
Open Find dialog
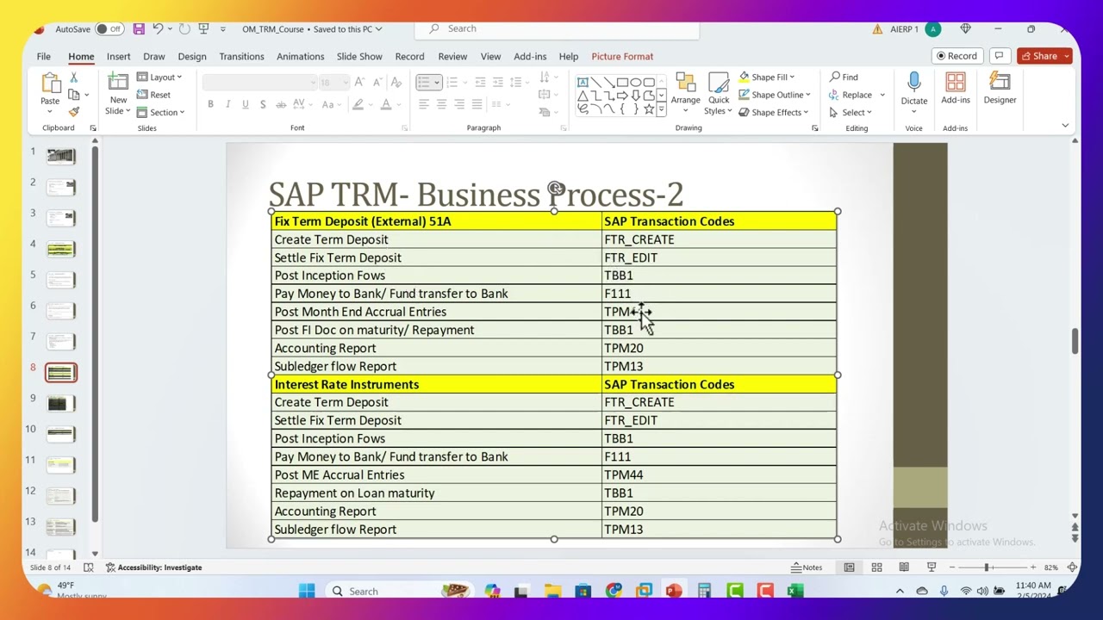844,77
